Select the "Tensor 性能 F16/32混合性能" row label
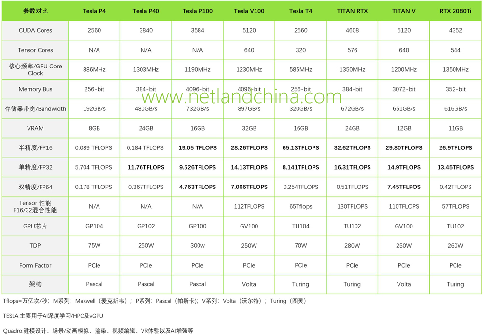The image size is (483, 335). (35, 206)
